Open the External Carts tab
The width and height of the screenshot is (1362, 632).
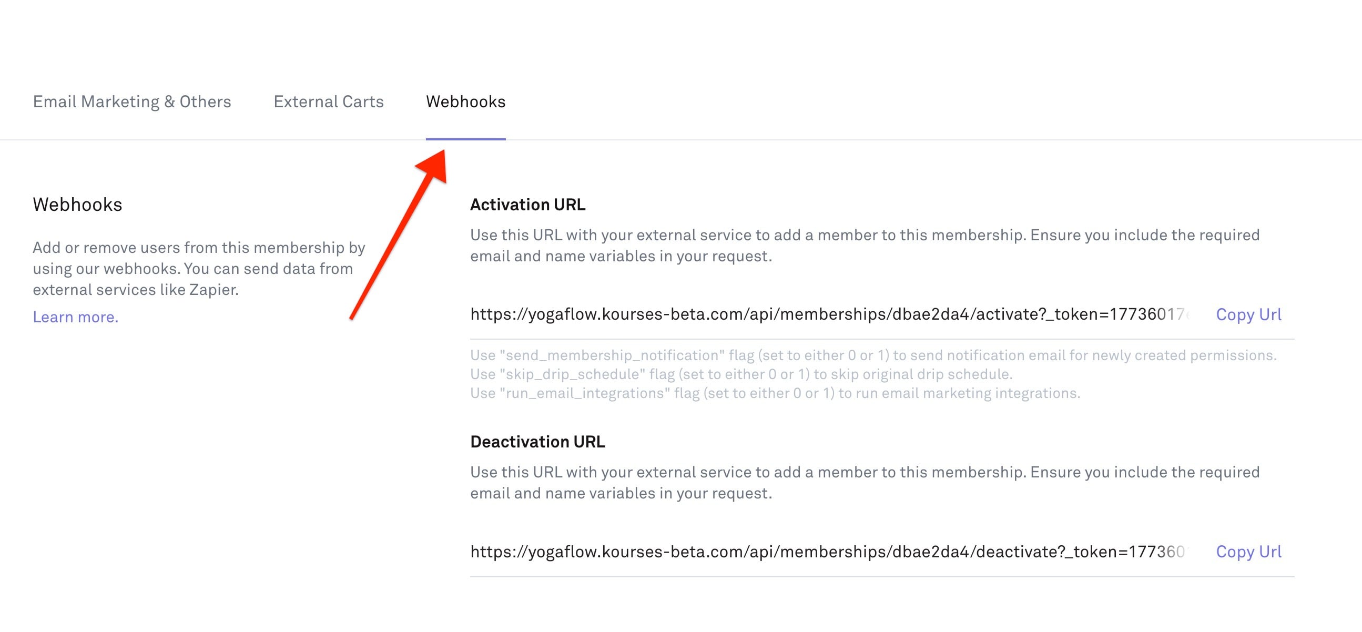click(x=328, y=101)
